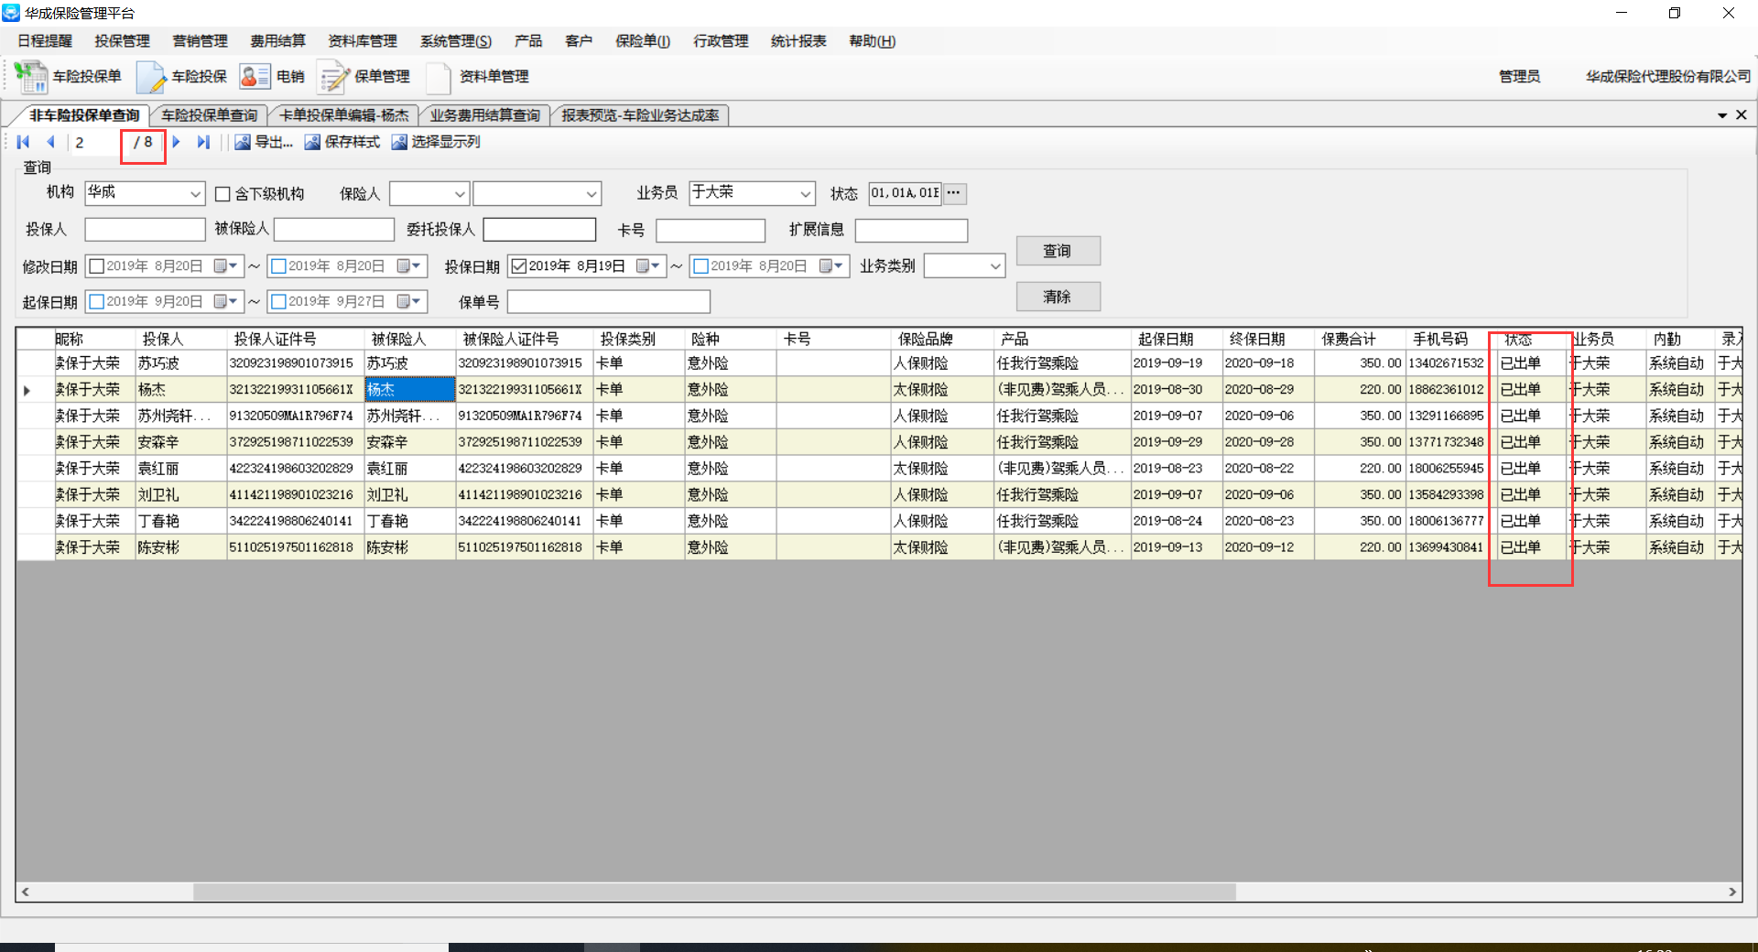This screenshot has height=952, width=1758.
Task: Expand the 机构 dropdown
Action: tap(195, 194)
